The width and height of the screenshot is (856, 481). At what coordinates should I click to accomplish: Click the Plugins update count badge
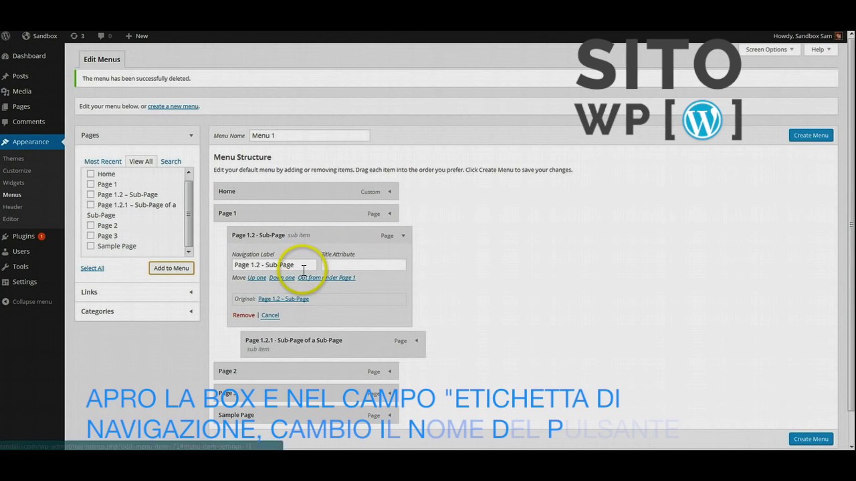(41, 236)
